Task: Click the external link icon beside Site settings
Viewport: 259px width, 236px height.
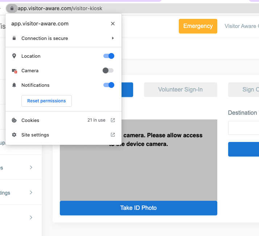Action: pyautogui.click(x=113, y=135)
